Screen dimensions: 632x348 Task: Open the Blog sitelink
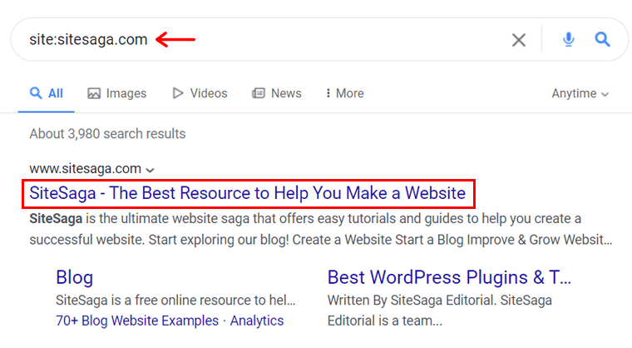pyautogui.click(x=75, y=277)
